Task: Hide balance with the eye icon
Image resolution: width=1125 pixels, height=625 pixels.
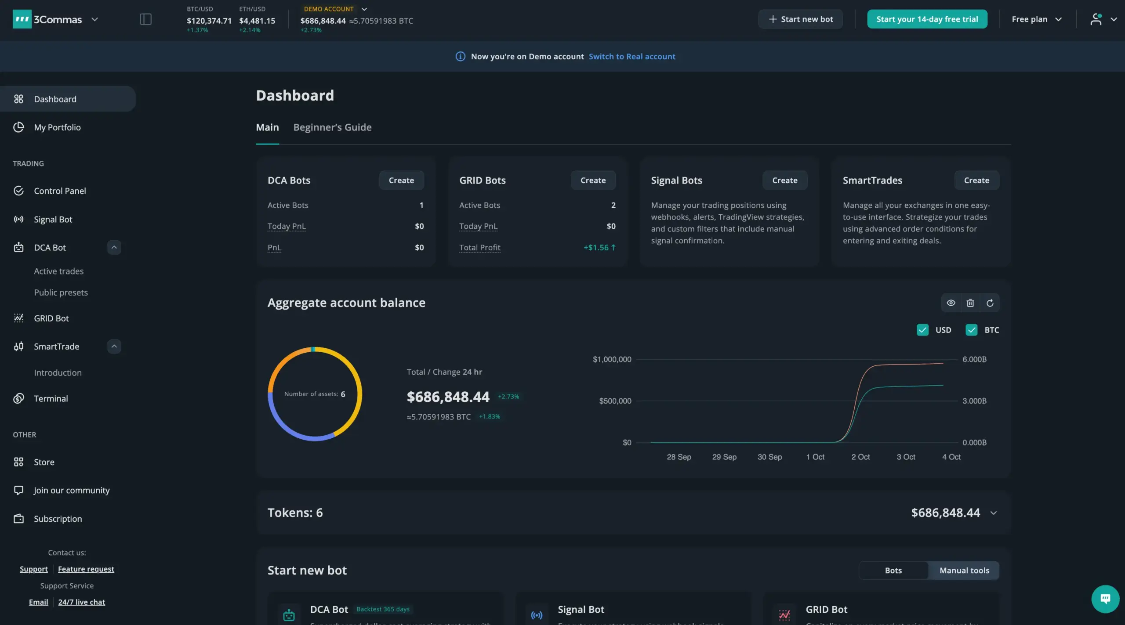Action: coord(951,303)
